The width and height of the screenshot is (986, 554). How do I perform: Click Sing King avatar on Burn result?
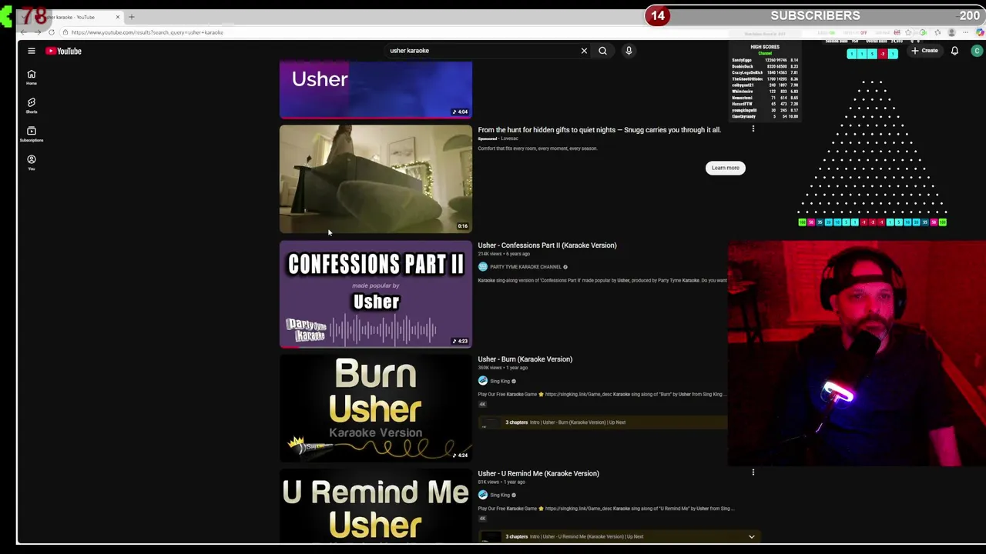[482, 381]
